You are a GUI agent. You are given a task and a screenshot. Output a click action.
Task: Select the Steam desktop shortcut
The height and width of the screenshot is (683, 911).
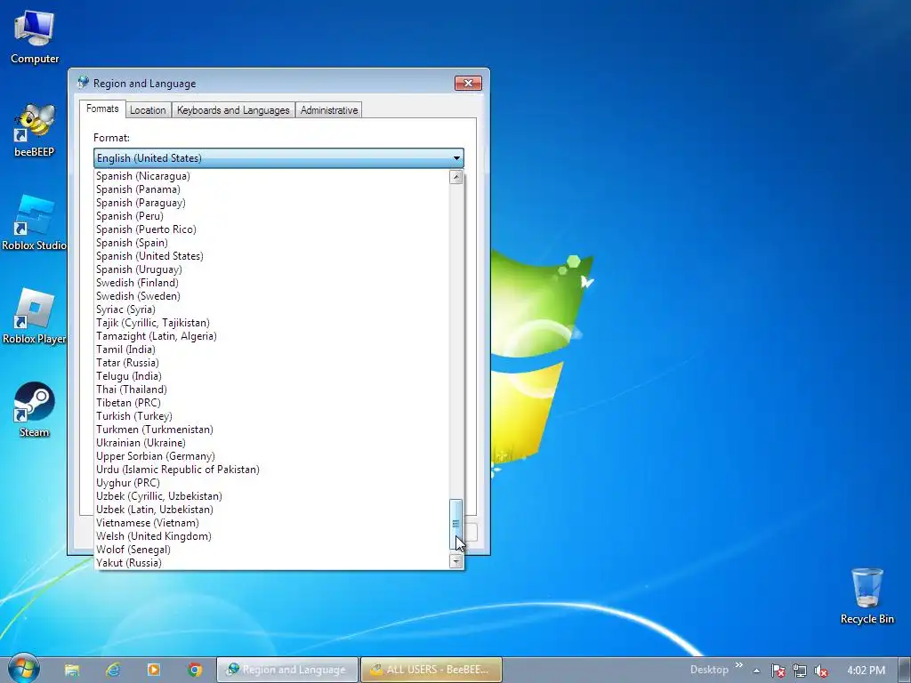coord(35,410)
